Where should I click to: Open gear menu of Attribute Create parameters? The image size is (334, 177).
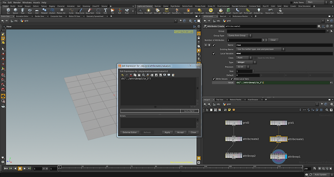pyautogui.click(x=319, y=26)
